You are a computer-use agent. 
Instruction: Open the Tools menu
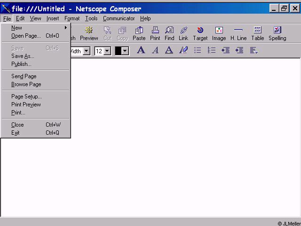pos(91,18)
